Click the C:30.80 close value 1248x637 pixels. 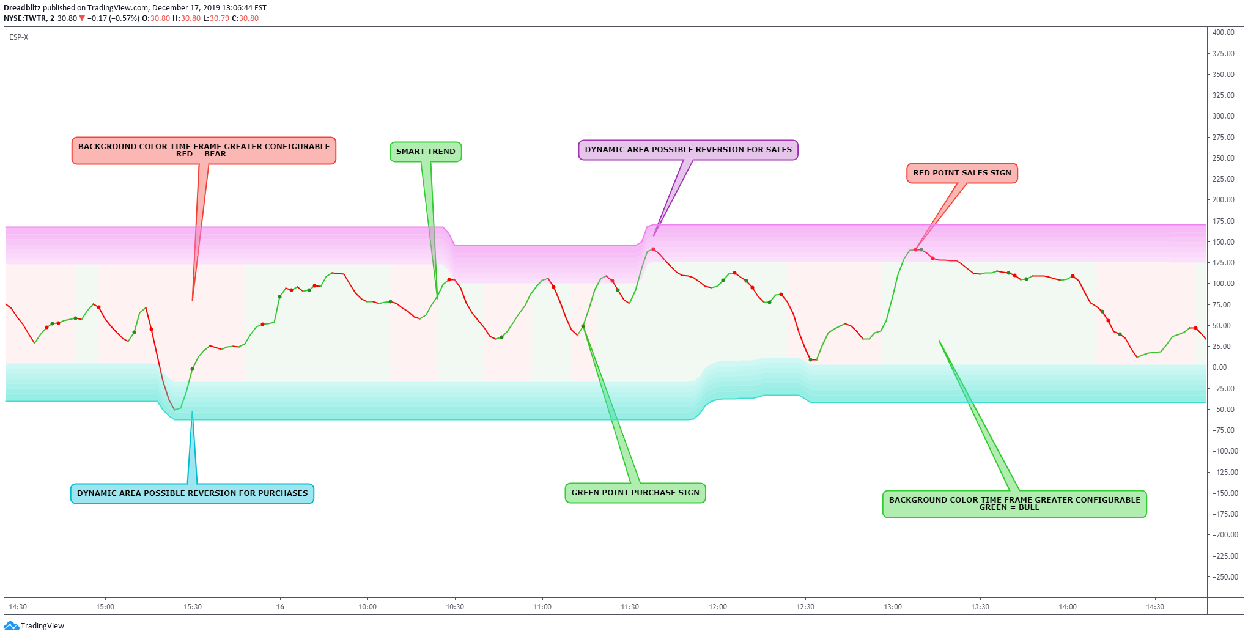(245, 18)
